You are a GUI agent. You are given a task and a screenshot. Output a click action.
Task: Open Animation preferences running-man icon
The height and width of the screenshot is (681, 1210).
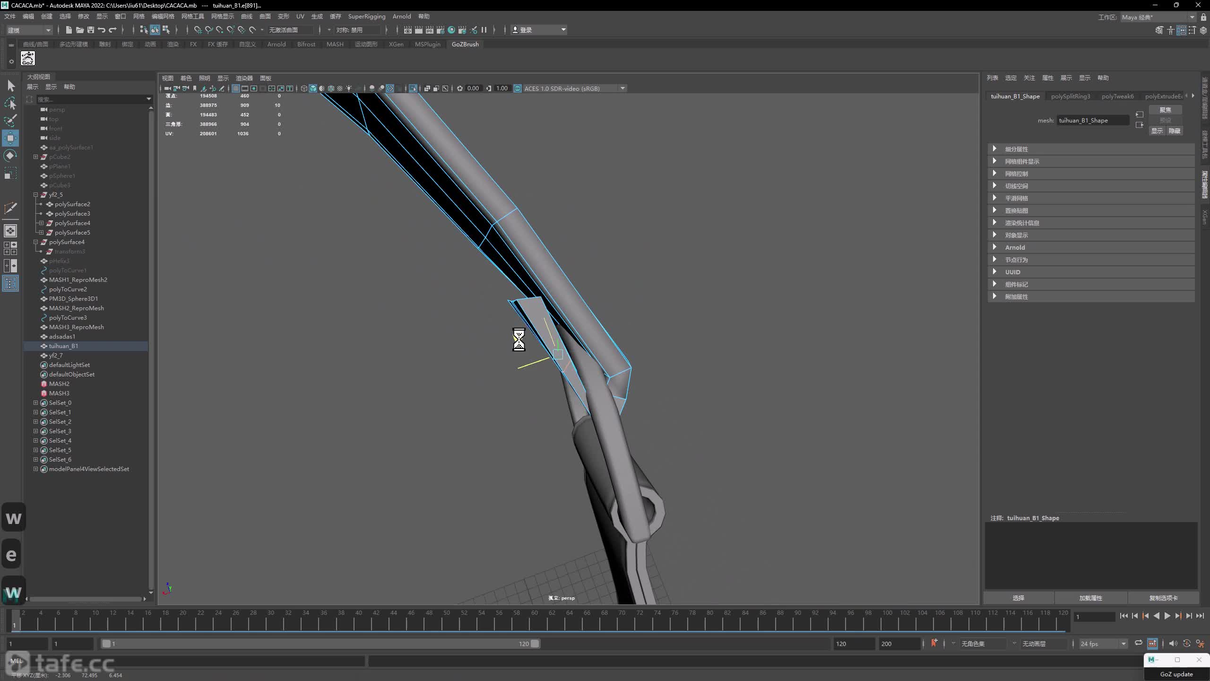1200,644
